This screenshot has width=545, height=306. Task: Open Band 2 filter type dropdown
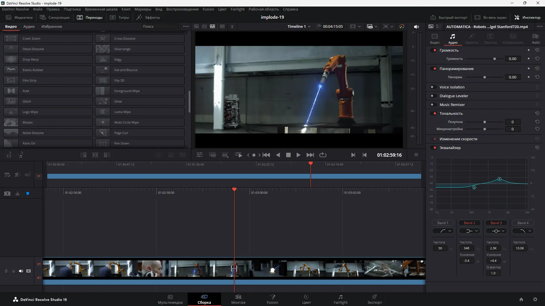point(470,231)
